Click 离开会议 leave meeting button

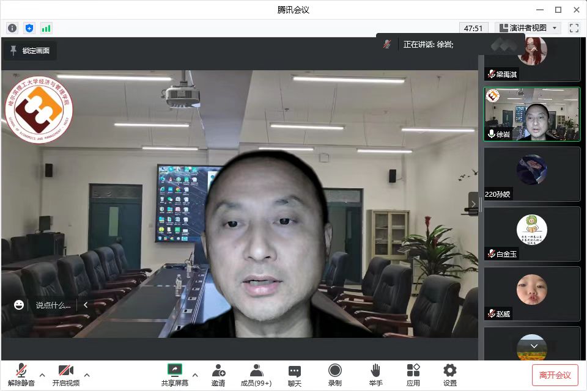click(555, 375)
